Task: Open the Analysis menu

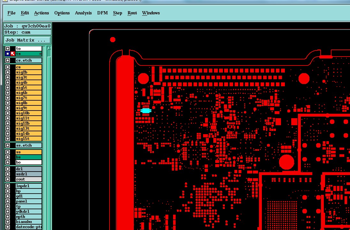Action: [x=83, y=13]
